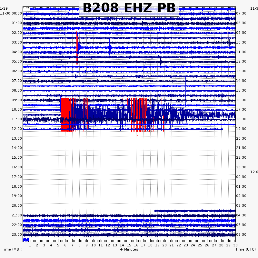Select minute 20 on the bottom axis
The image size is (258, 258).
(x=164, y=245)
